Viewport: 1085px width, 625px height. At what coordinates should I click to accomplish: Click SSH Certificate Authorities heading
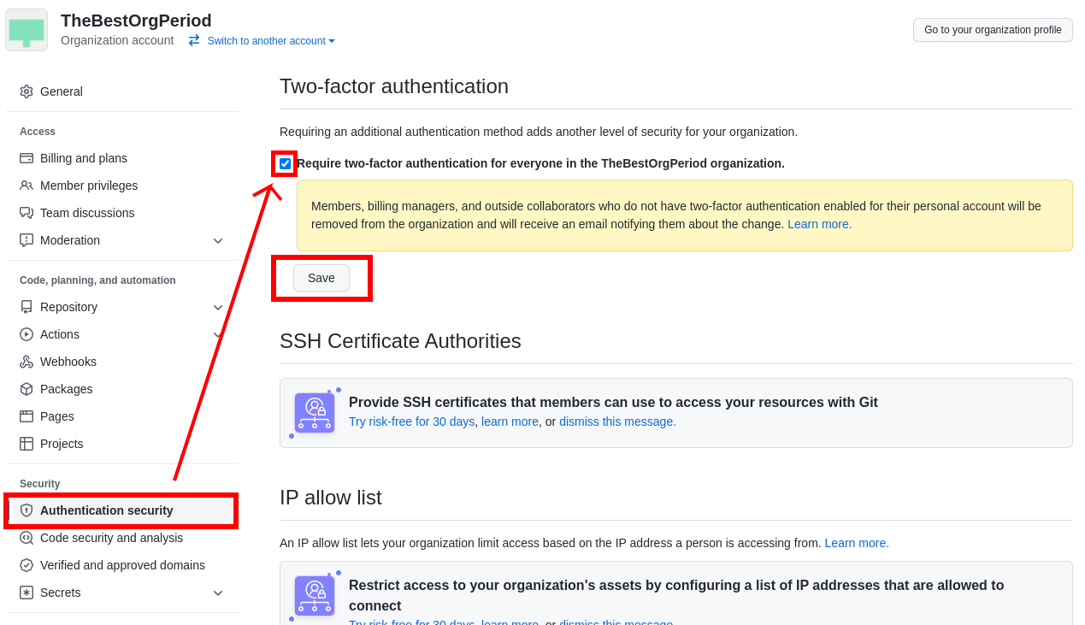point(400,341)
